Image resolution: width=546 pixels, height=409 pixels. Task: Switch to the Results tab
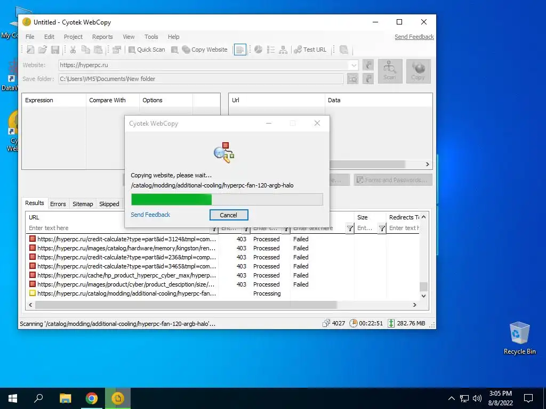[35, 203]
